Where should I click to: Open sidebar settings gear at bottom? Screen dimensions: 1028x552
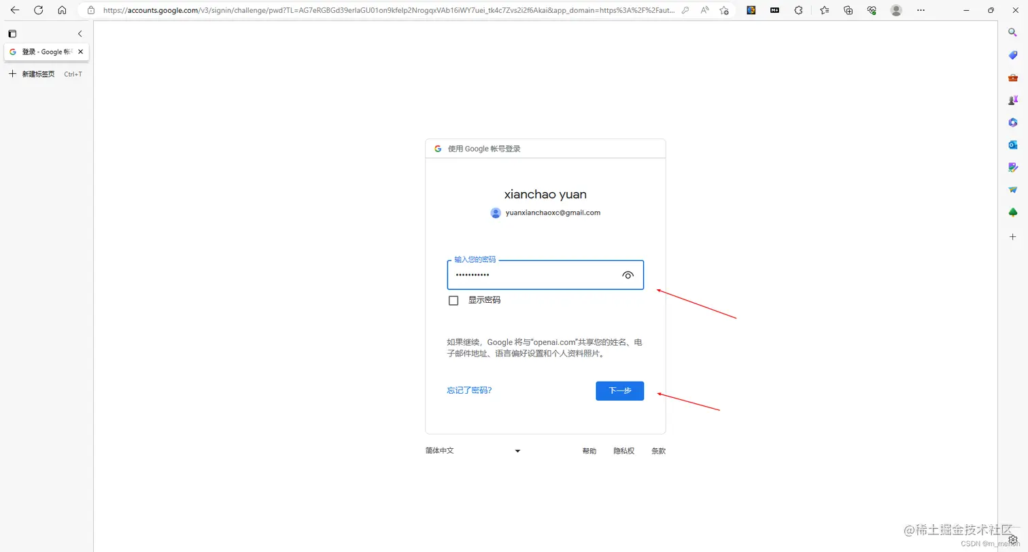[1013, 539]
